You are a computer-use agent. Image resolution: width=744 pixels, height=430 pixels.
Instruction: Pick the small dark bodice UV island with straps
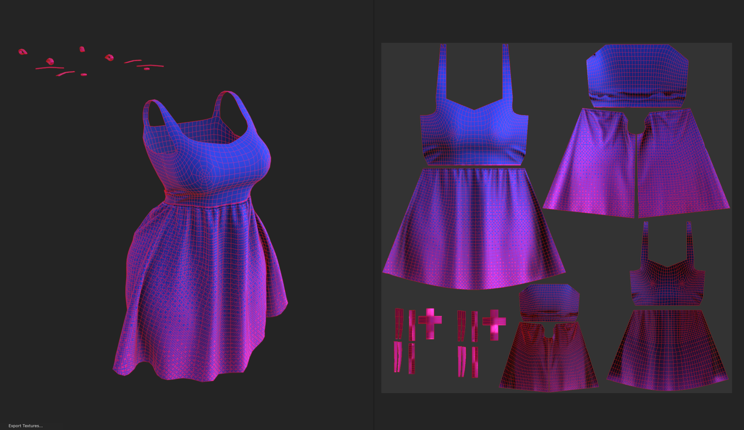click(x=667, y=284)
